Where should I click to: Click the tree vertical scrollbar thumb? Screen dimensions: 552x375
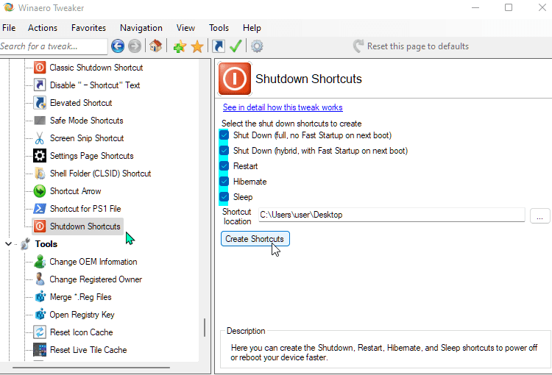pos(205,327)
